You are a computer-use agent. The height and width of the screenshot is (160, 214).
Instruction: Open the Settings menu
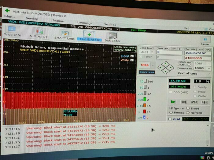(x=110, y=24)
